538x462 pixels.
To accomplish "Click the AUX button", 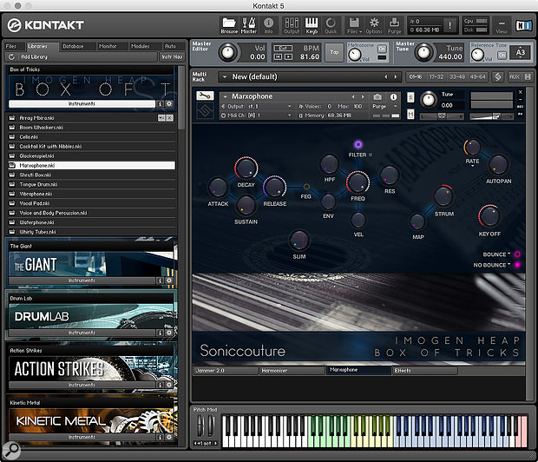I will tap(515, 77).
